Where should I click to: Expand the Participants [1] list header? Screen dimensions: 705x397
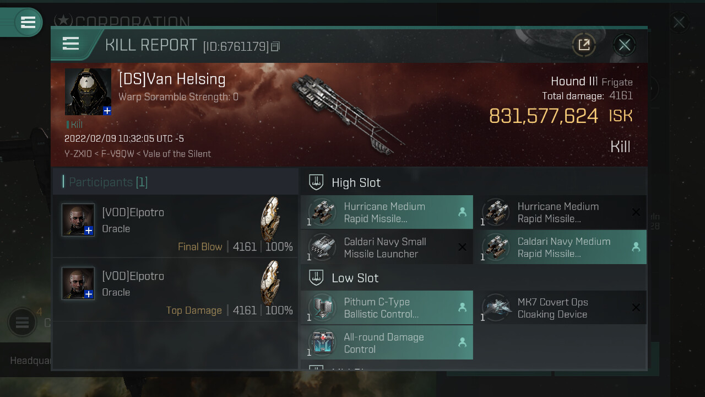(x=175, y=181)
